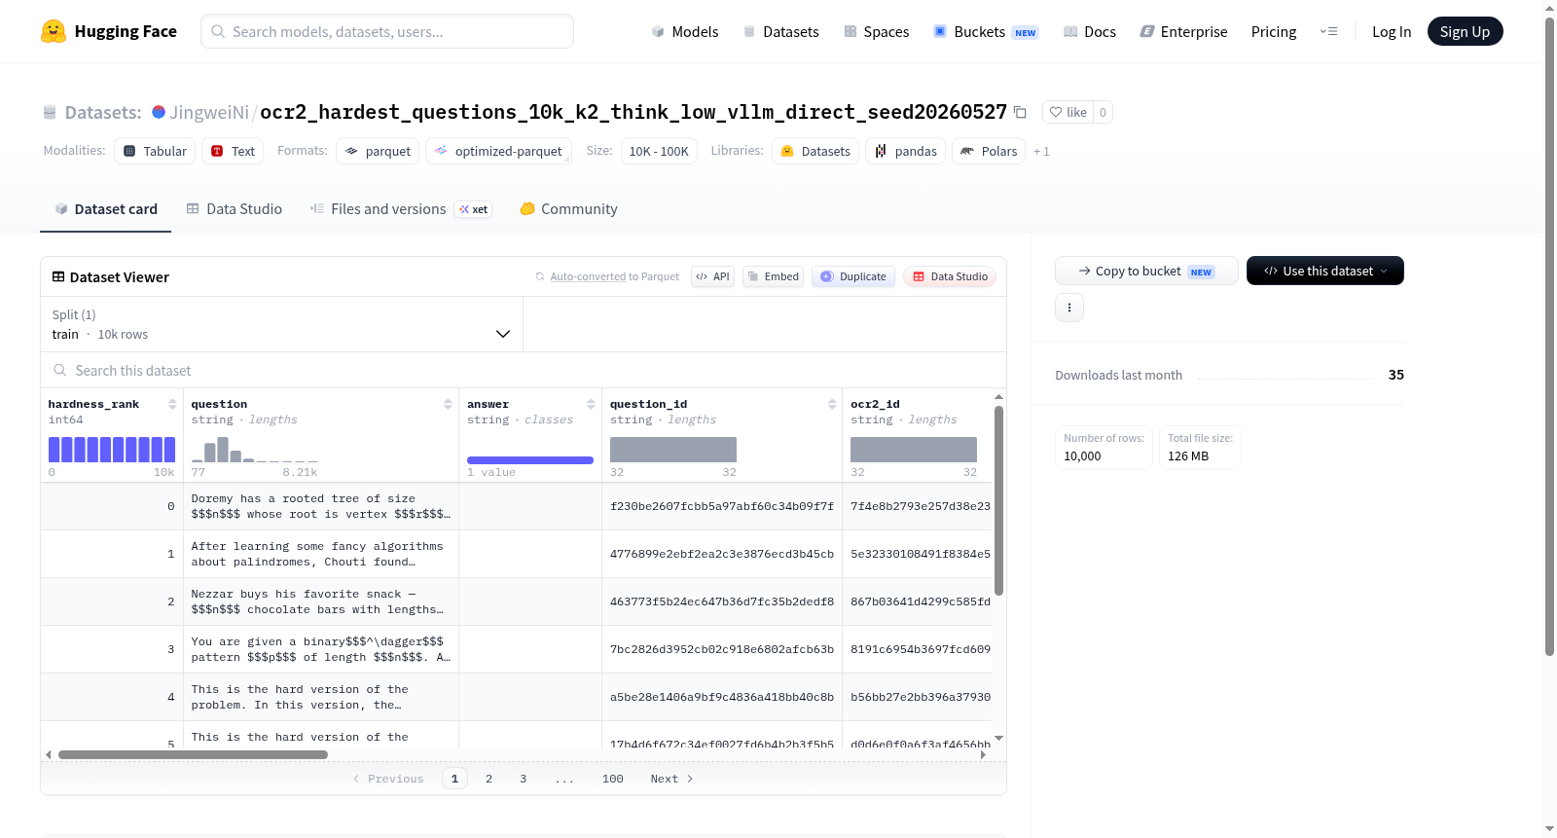Open Files and versions tab

(x=401, y=209)
